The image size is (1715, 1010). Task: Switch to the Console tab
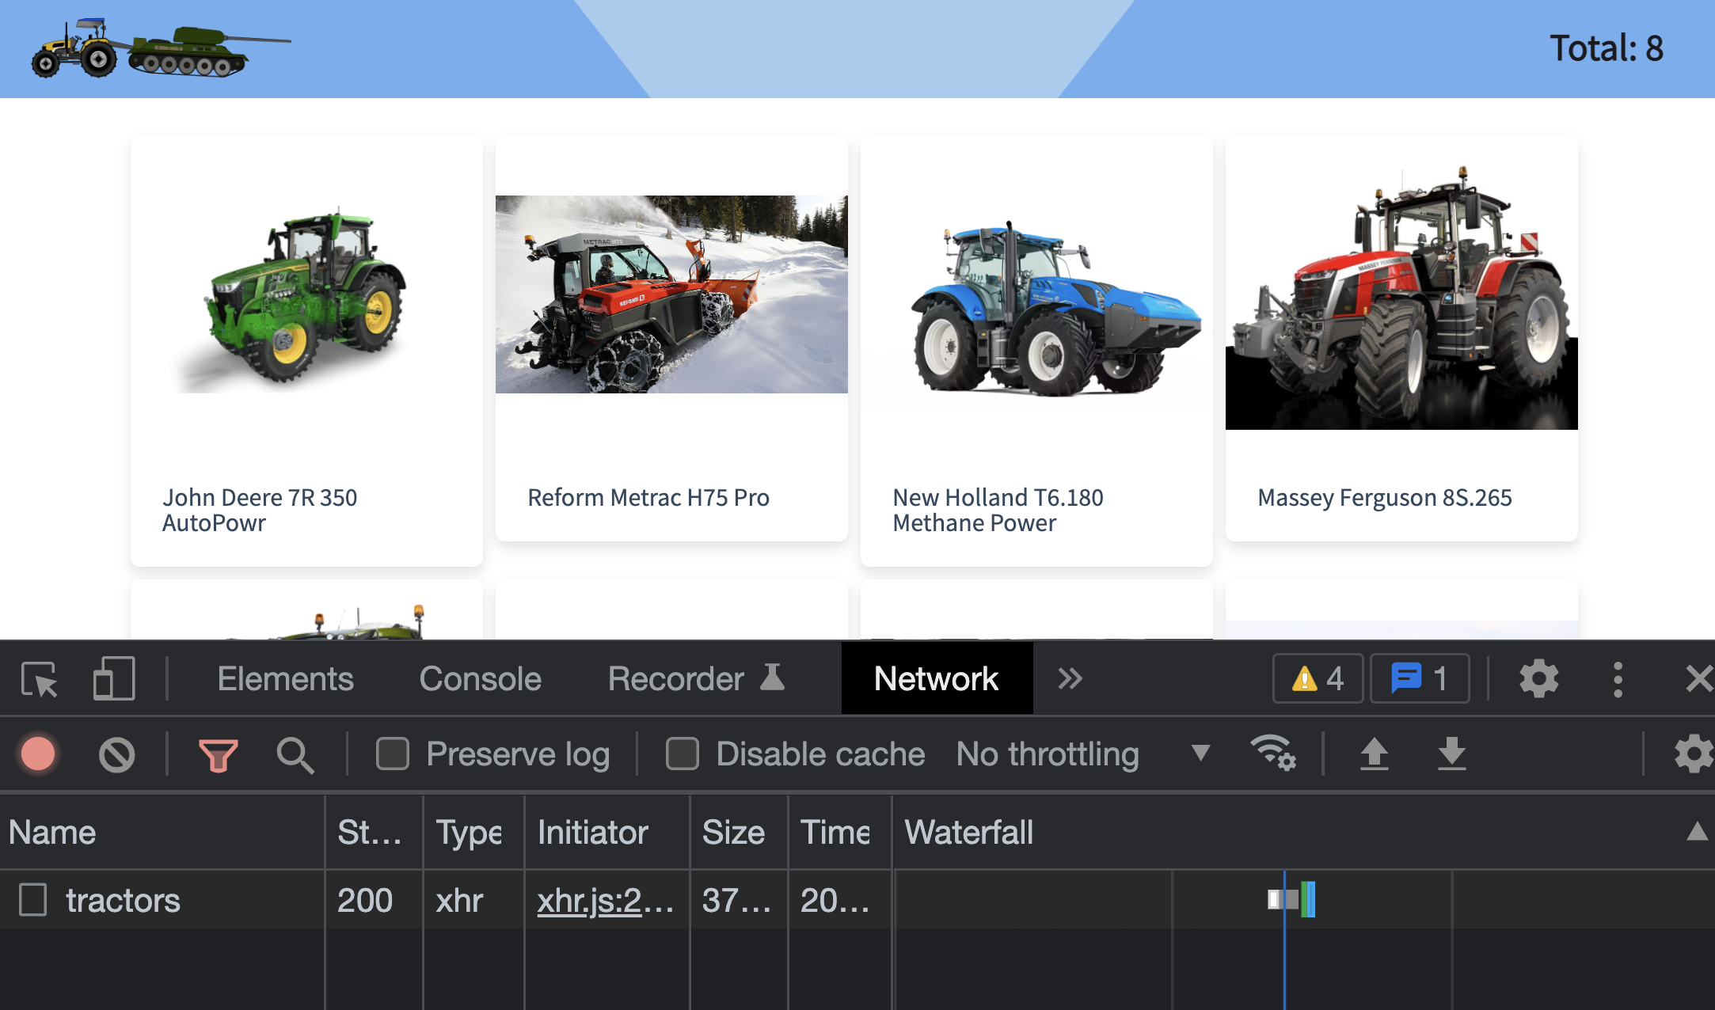click(x=480, y=679)
